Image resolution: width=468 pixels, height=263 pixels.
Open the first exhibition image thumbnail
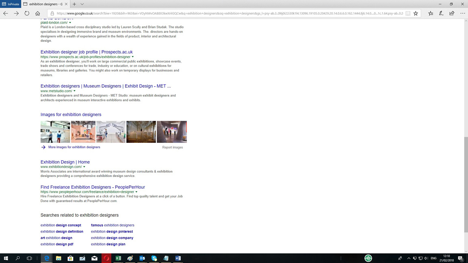click(x=55, y=132)
